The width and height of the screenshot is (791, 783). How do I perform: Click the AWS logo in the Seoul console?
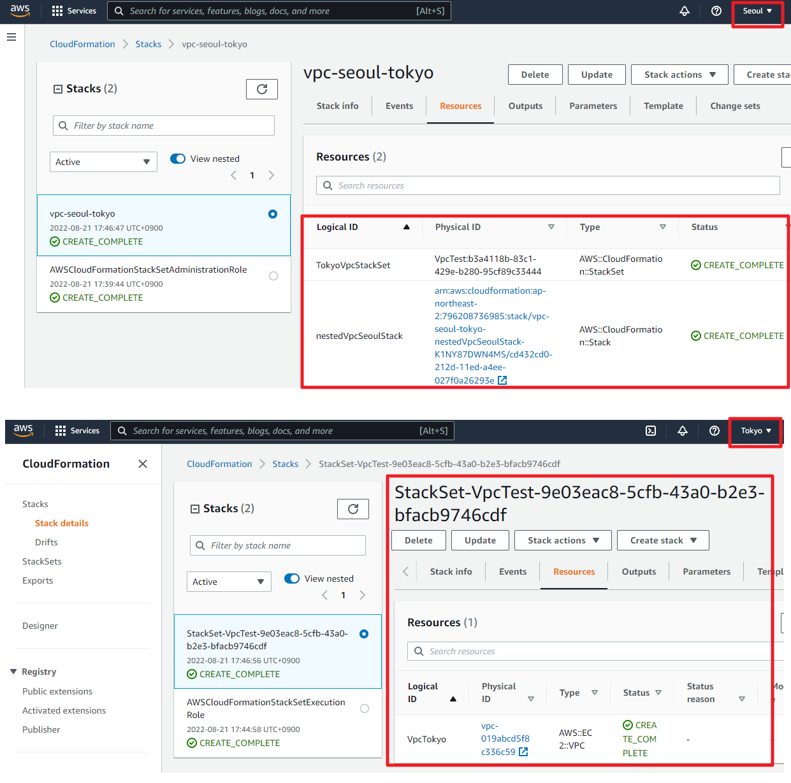click(20, 11)
